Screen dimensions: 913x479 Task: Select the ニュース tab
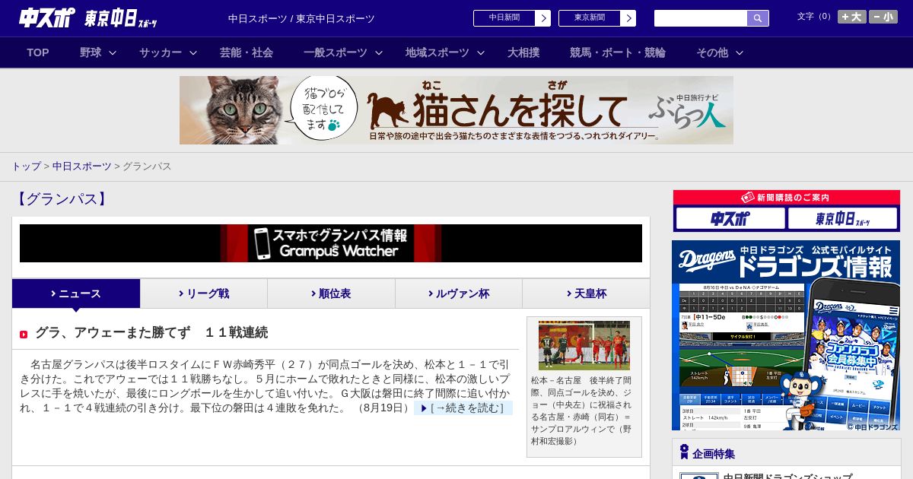(76, 293)
